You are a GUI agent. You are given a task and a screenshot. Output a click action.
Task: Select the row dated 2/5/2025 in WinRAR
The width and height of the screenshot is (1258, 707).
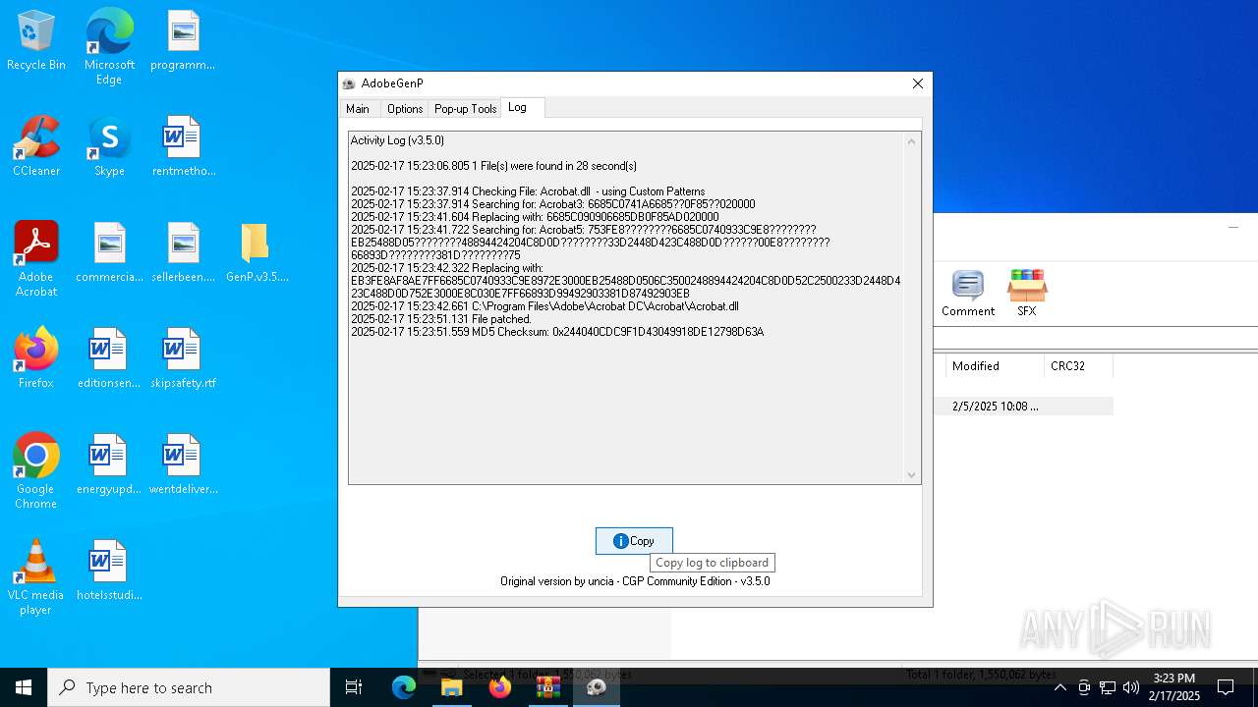click(x=1023, y=407)
